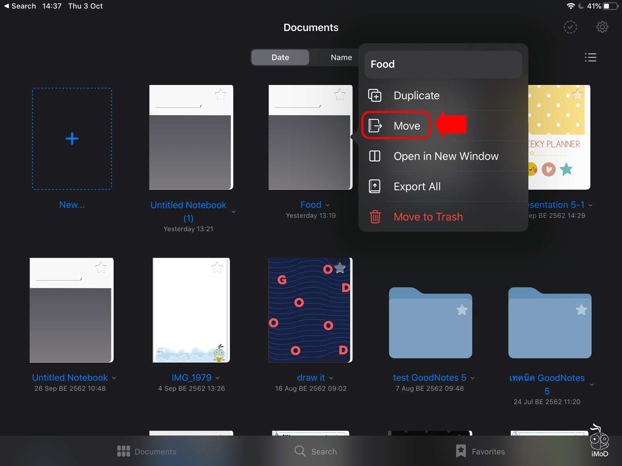Tap the selection checkmark icon top right
Image resolution: width=622 pixels, height=466 pixels.
(x=570, y=27)
